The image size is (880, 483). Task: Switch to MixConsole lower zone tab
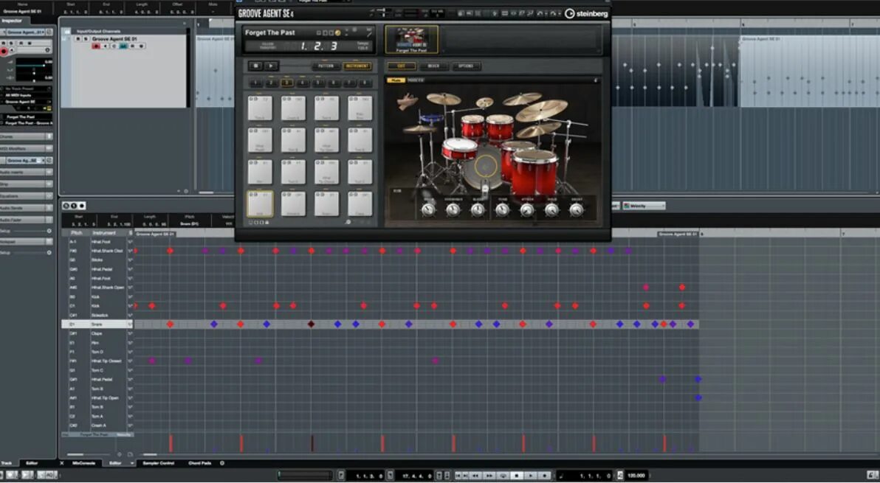[x=83, y=463]
